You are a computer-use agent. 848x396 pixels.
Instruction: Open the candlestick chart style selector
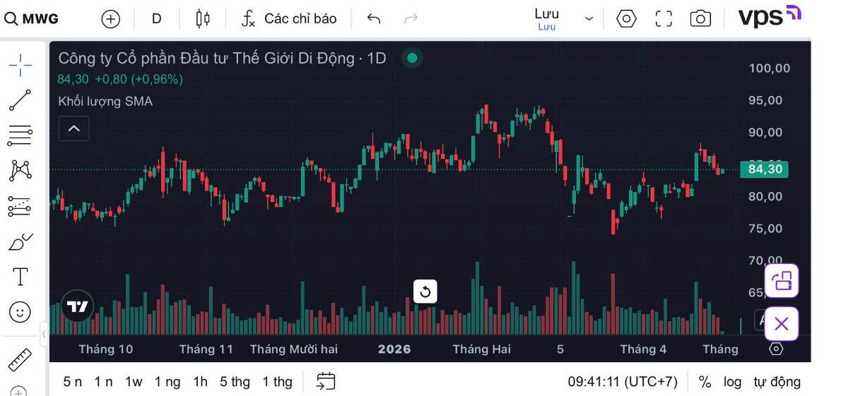coord(203,18)
